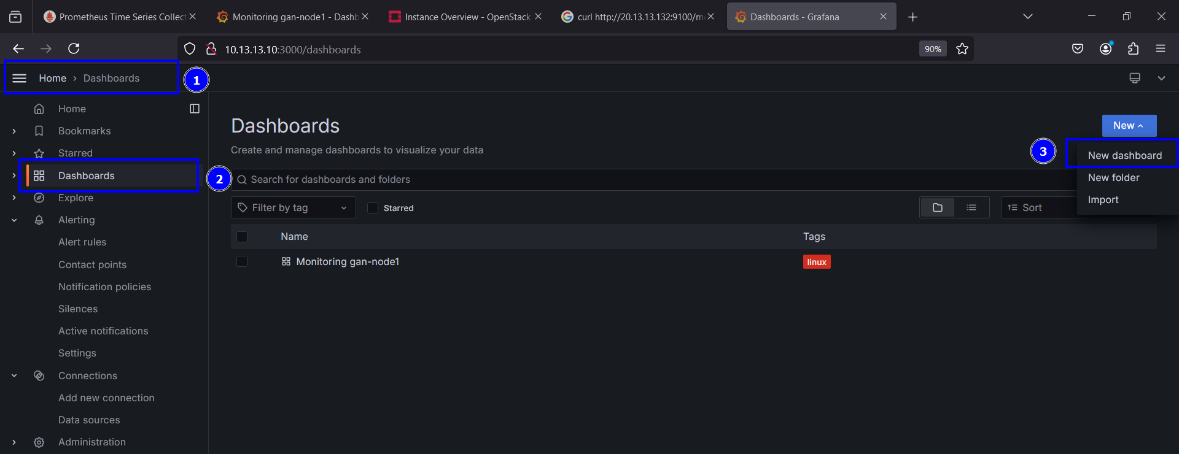This screenshot has height=454, width=1179.
Task: Switch to folder view icon
Action: point(937,207)
